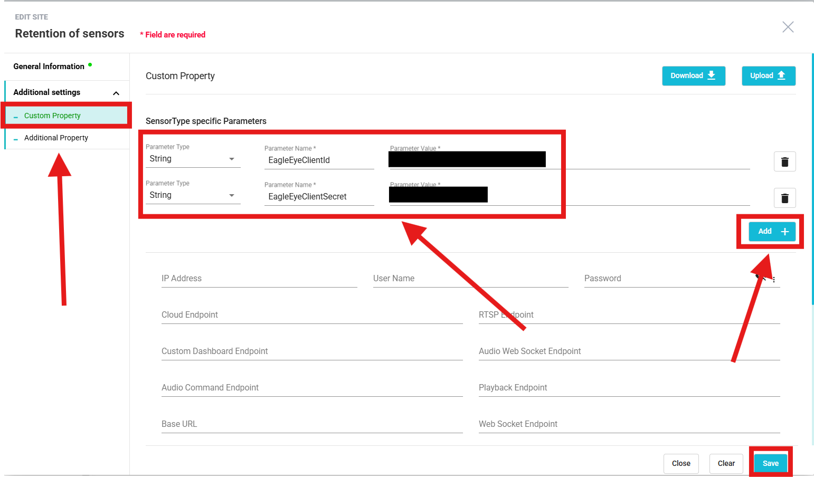
Task: Click into the Cloud Endpoint field
Action: pyautogui.click(x=311, y=315)
